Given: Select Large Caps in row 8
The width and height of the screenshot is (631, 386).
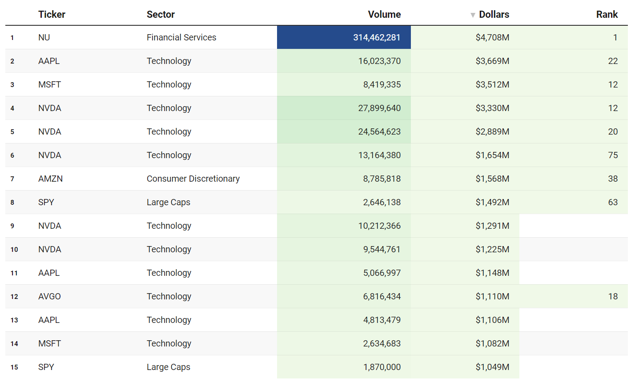Looking at the screenshot, I should pos(169,203).
